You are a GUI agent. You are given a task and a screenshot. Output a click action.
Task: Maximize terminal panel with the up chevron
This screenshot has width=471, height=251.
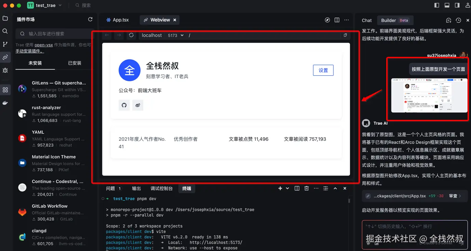[x=335, y=188]
